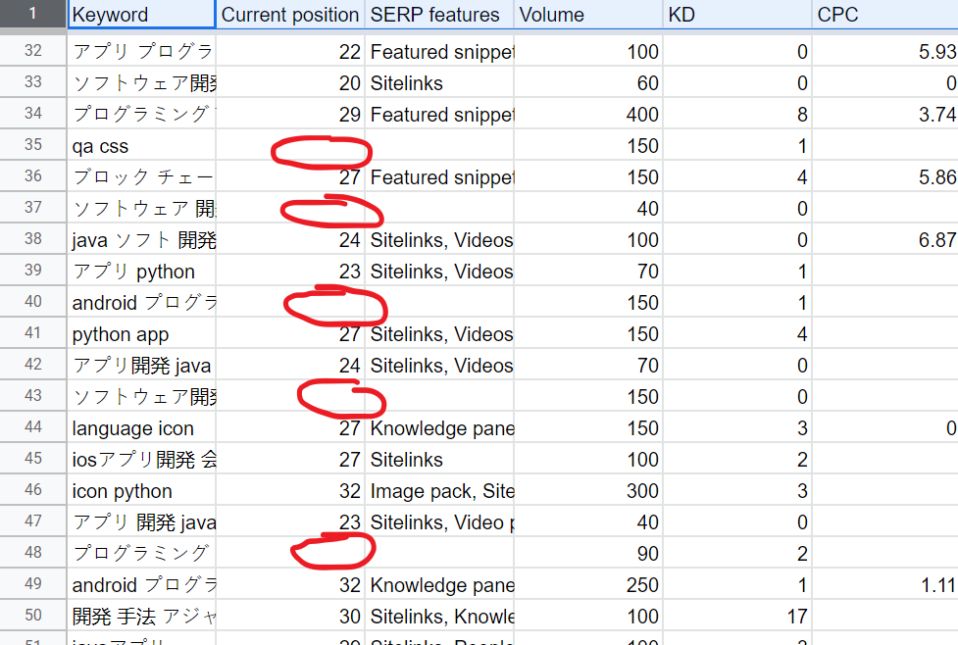Click the 'python app' keyword cell
The height and width of the screenshot is (645, 958).
click(141, 333)
